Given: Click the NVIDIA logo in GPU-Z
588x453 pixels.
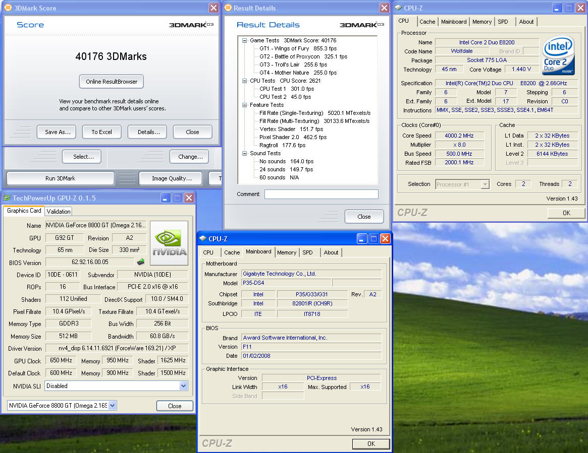Looking at the screenshot, I should coord(169,243).
